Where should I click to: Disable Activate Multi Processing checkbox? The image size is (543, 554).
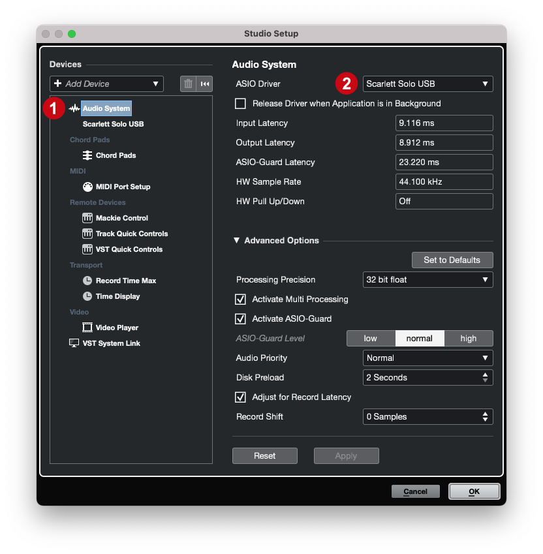point(240,300)
